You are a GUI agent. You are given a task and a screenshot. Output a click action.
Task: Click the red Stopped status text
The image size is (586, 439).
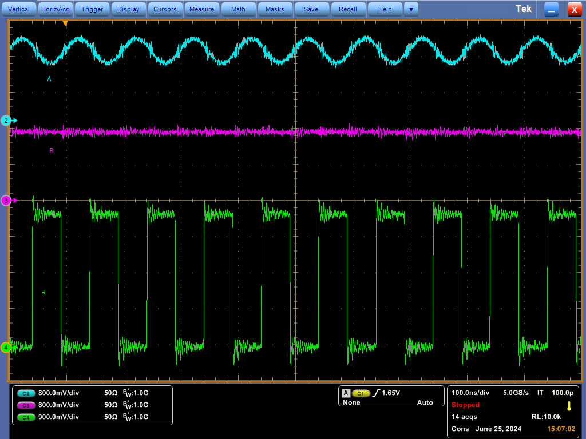click(x=465, y=405)
